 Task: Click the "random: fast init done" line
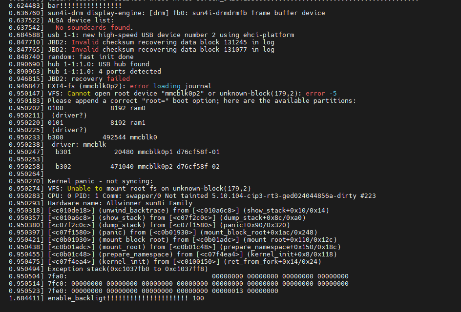coord(90,57)
